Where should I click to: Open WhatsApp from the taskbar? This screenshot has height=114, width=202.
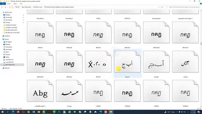pos(69,112)
